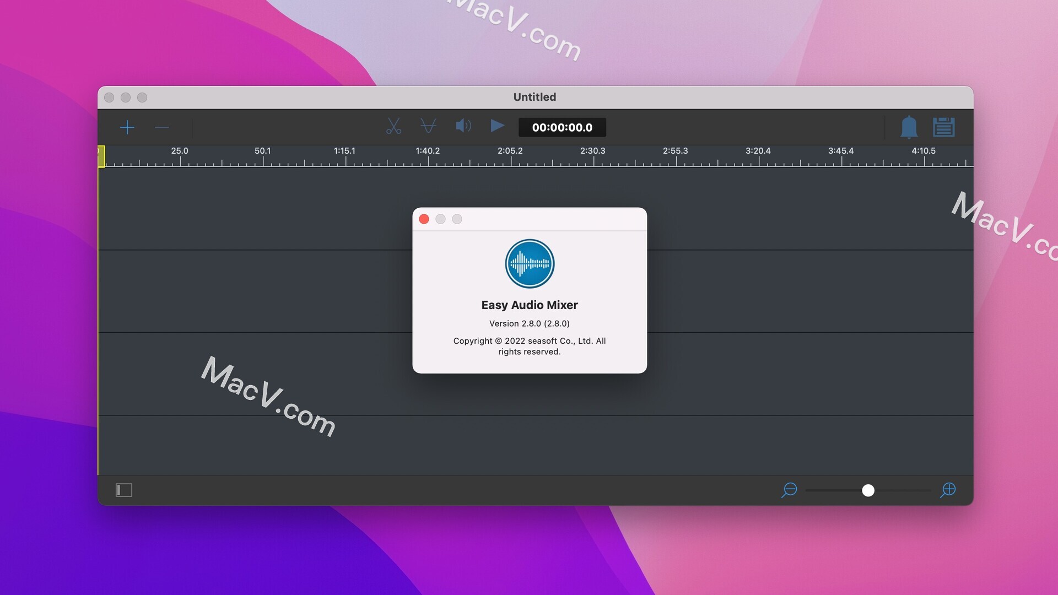Image resolution: width=1058 pixels, height=595 pixels.
Task: Click the 25.0 mark on timeline ruler
Action: (x=180, y=151)
